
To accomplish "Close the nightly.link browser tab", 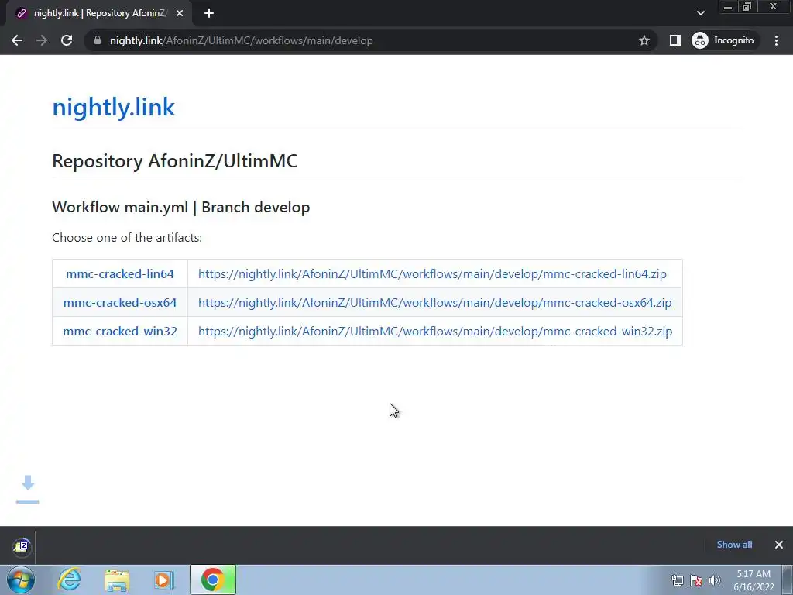I will point(180,14).
